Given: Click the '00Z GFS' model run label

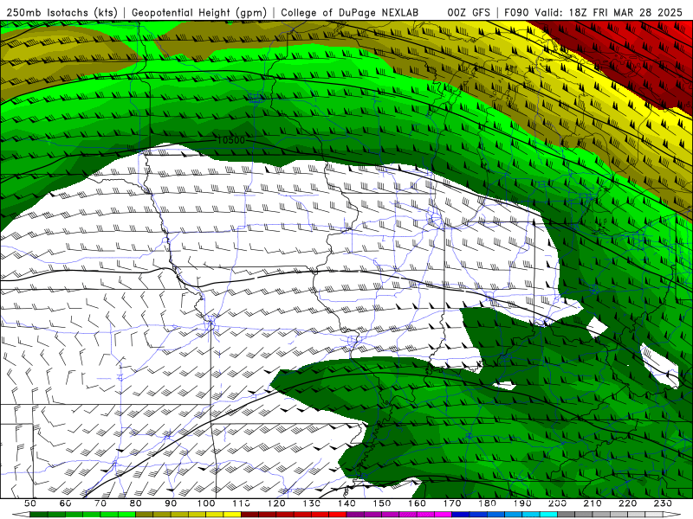Looking at the screenshot, I should click(469, 12).
